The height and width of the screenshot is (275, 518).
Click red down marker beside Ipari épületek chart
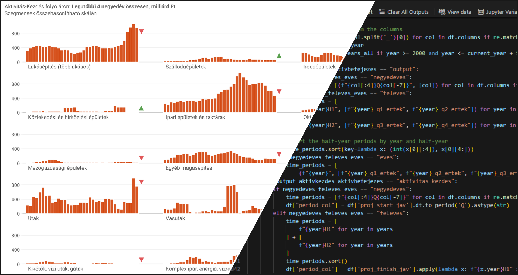click(x=279, y=92)
